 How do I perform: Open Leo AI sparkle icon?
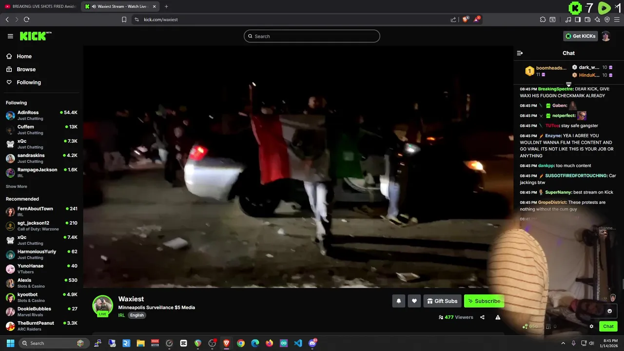(597, 19)
